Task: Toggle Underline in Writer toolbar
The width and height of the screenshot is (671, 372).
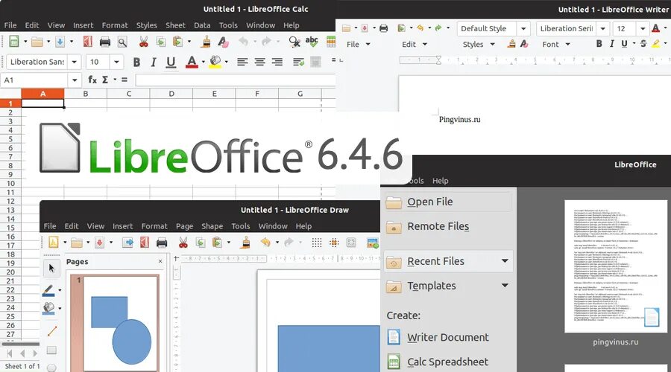Action: click(x=624, y=44)
